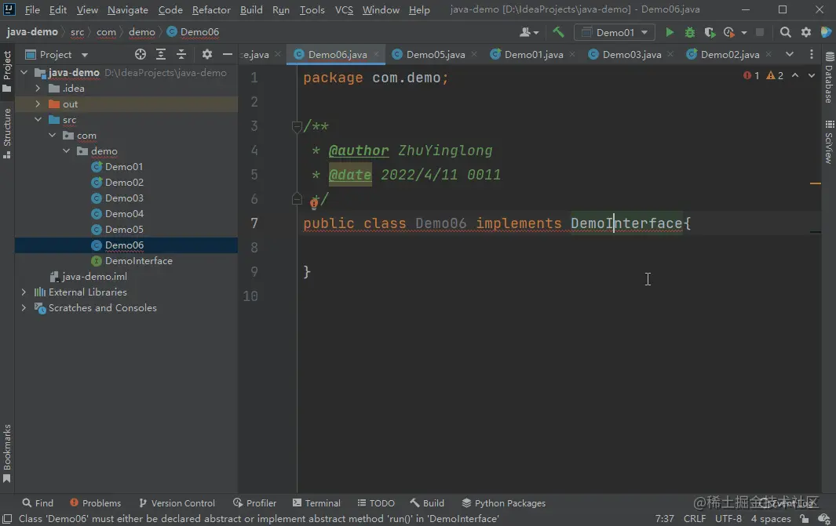This screenshot has height=526, width=836.
Task: Open the Terminal tool window
Action: (x=316, y=503)
